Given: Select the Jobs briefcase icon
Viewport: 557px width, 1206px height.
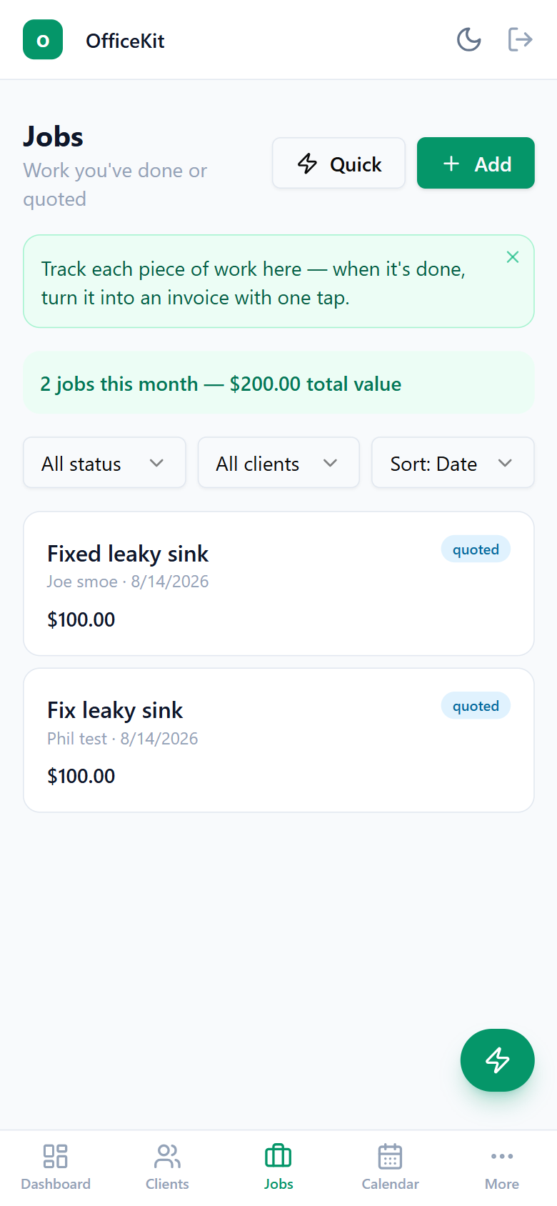Looking at the screenshot, I should pyautogui.click(x=278, y=1155).
